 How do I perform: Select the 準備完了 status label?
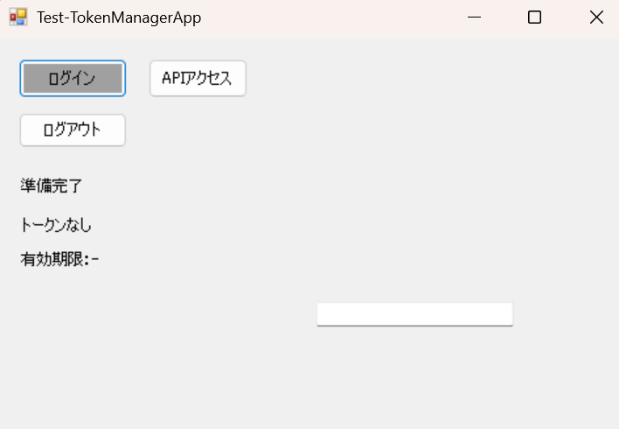click(52, 186)
